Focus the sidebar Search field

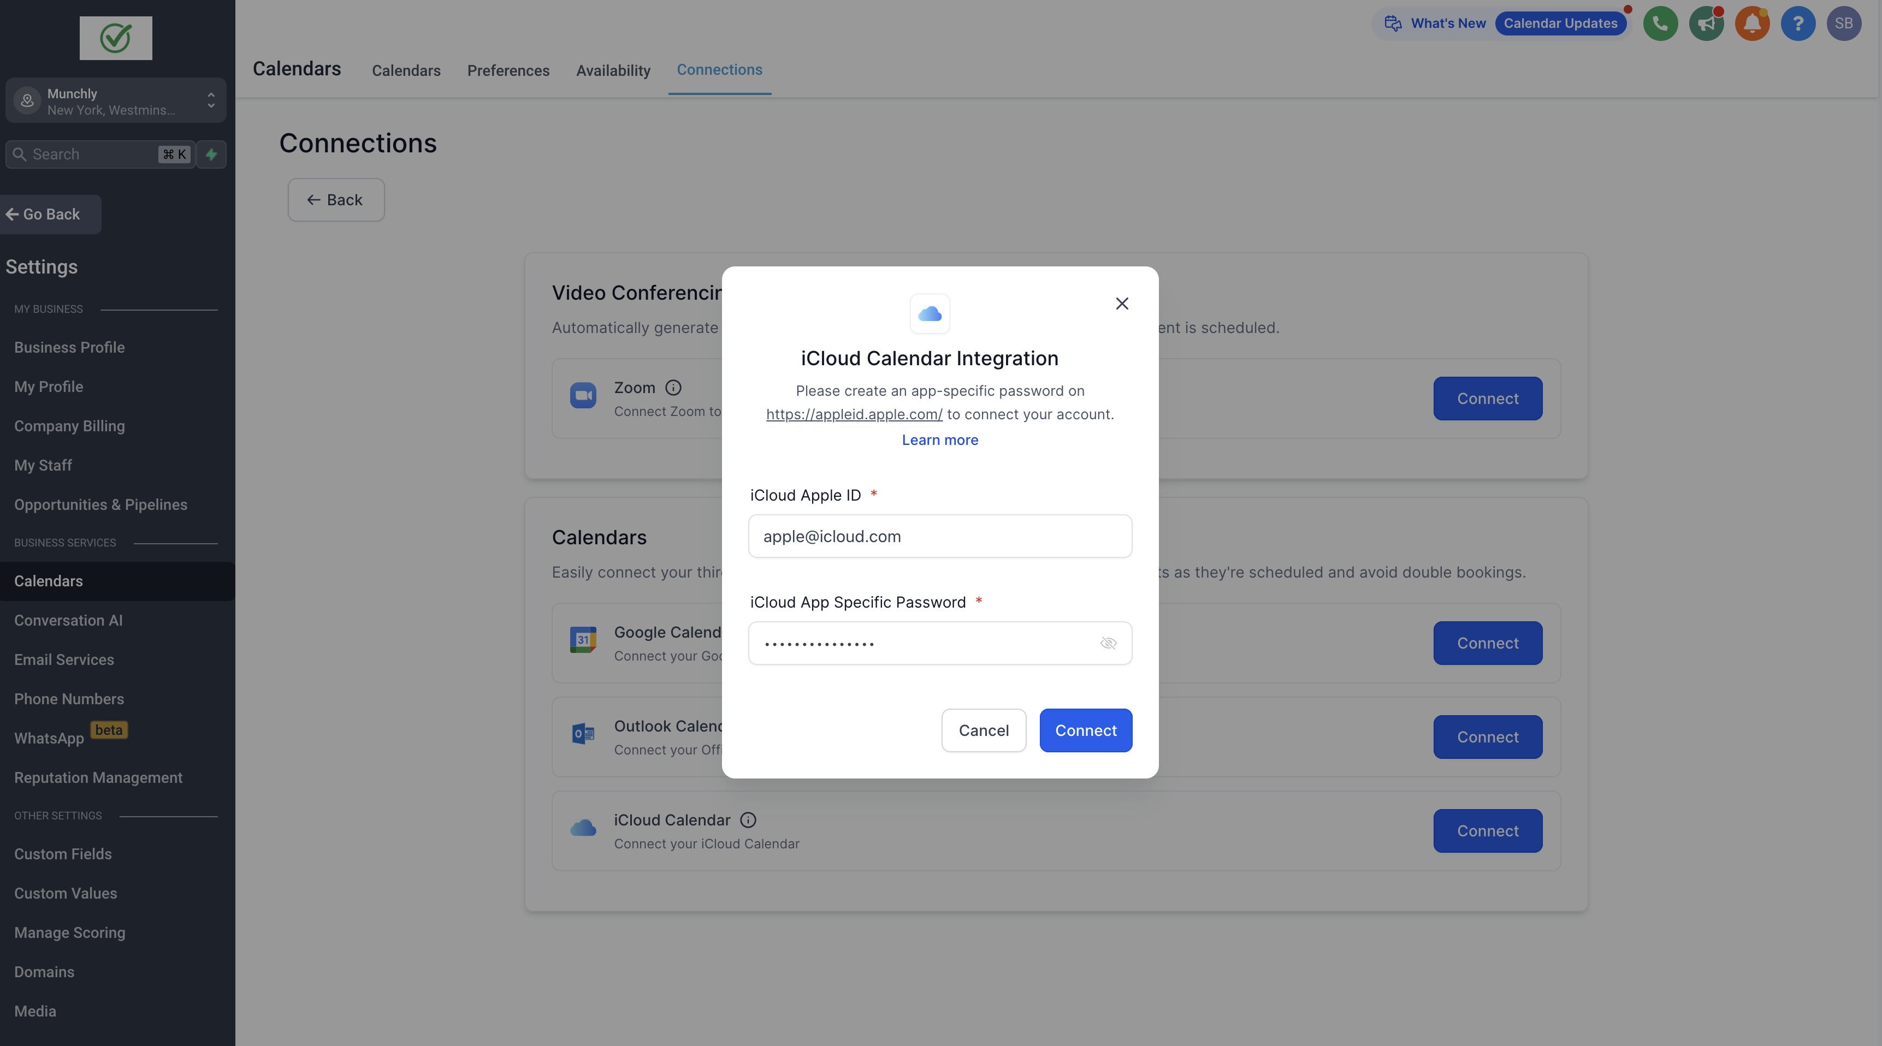[x=91, y=154]
